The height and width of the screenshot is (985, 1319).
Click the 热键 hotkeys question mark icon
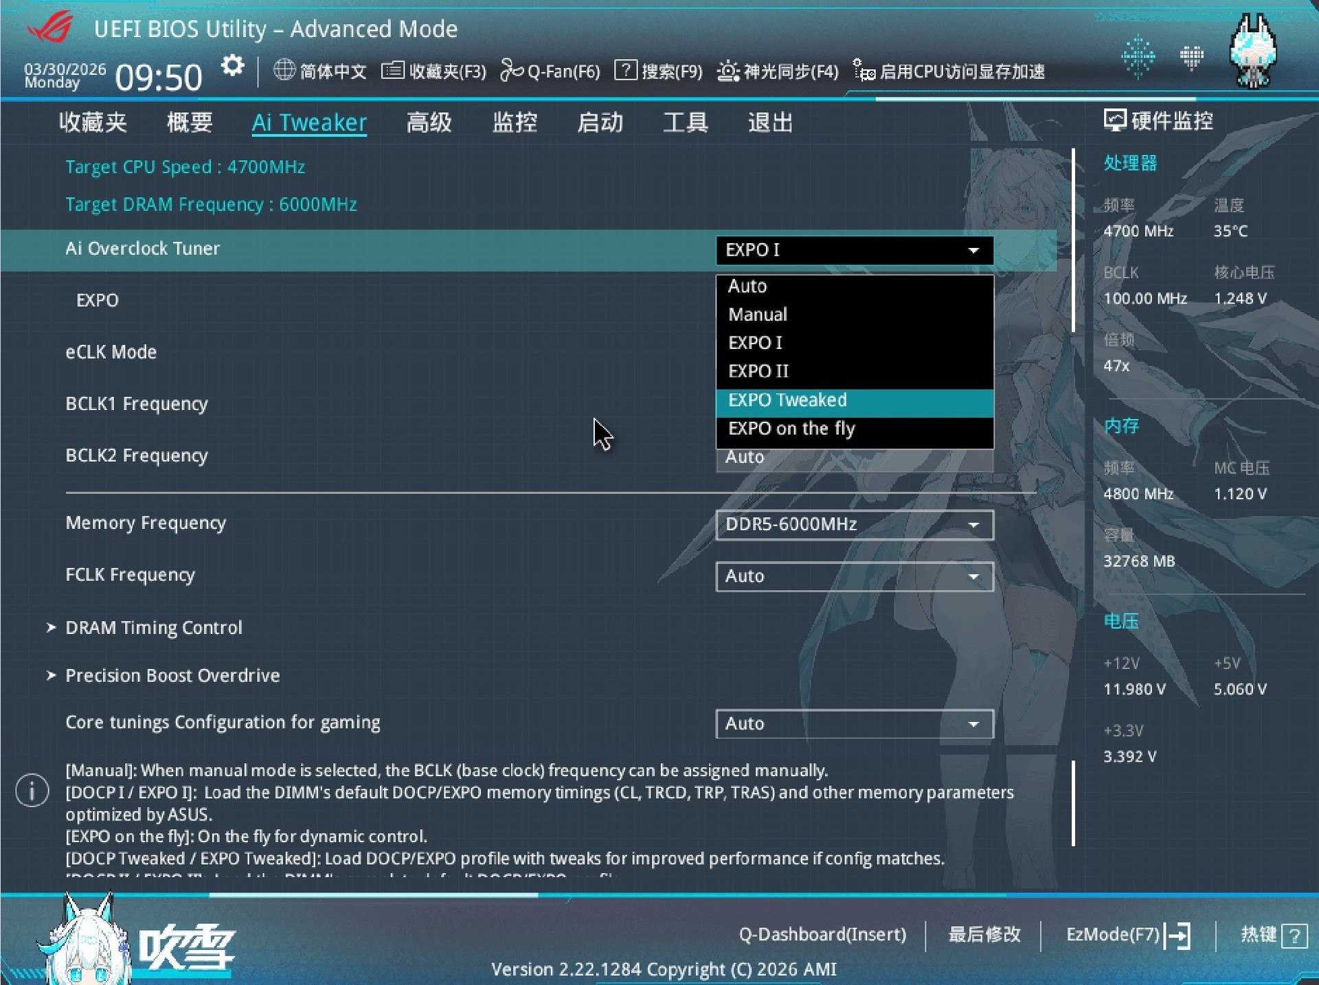click(x=1295, y=936)
